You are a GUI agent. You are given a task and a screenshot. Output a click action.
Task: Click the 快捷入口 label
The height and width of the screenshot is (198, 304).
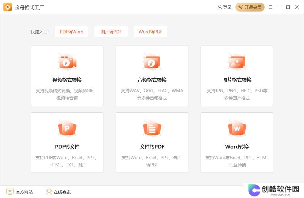(x=39, y=32)
